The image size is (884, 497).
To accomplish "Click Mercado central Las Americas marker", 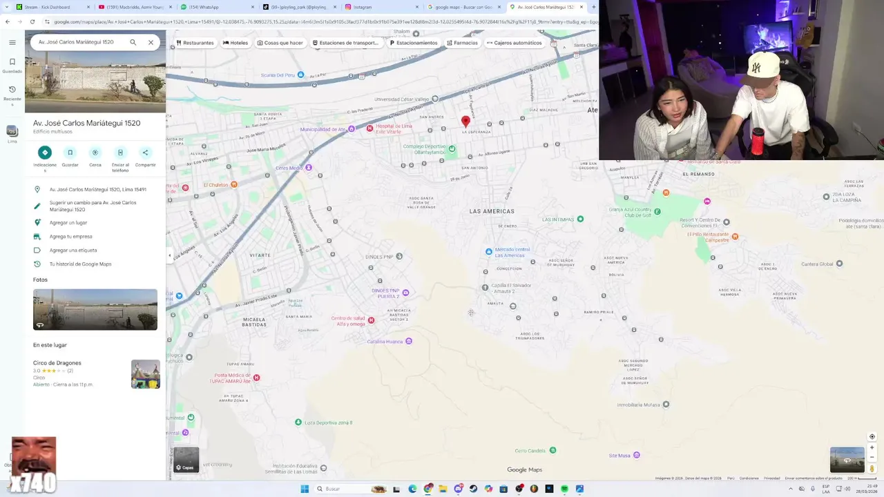I will [x=489, y=251].
